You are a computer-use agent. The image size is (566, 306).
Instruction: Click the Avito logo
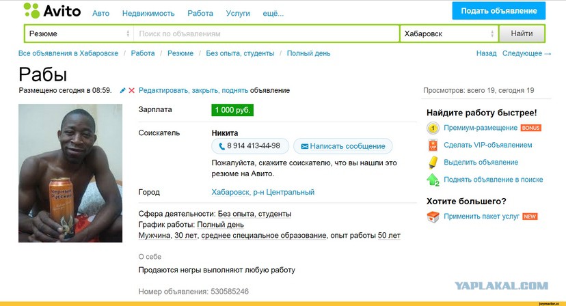click(53, 10)
